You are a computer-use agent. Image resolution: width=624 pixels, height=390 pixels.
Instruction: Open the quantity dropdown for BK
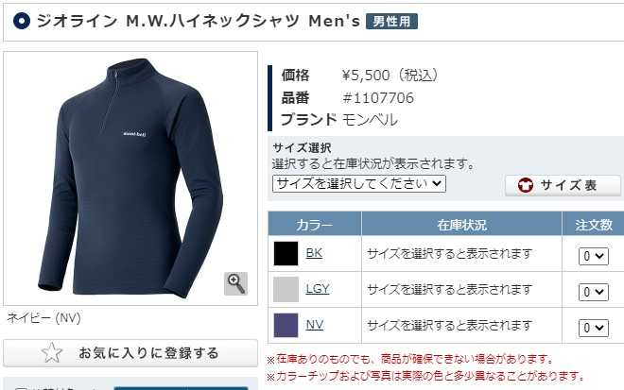click(x=594, y=257)
